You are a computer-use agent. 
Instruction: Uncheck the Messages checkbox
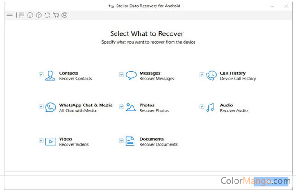click(121, 75)
